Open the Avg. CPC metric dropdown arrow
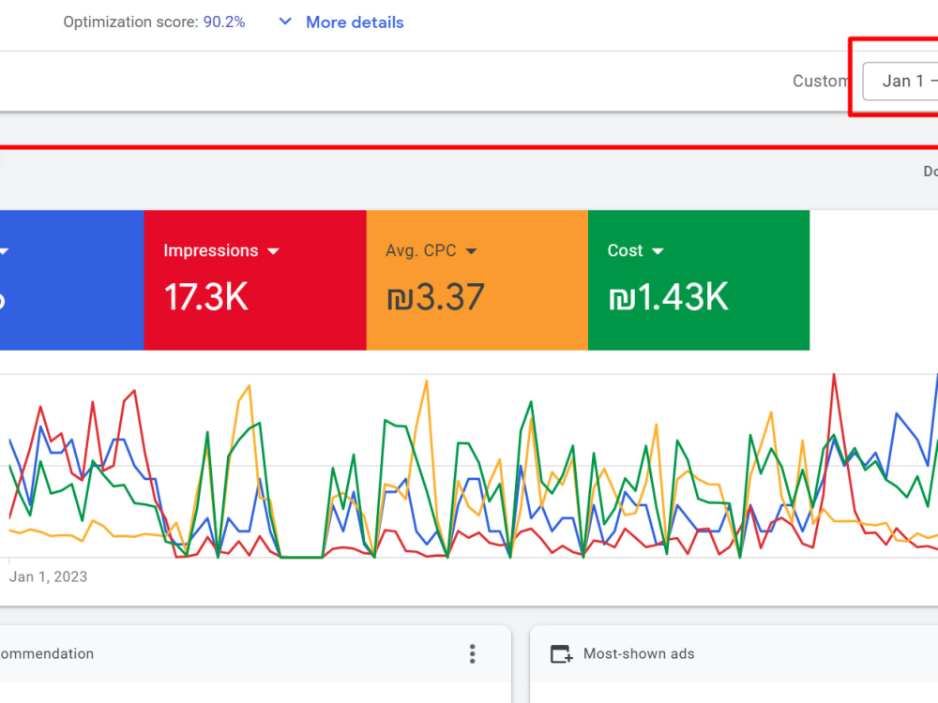 [472, 251]
